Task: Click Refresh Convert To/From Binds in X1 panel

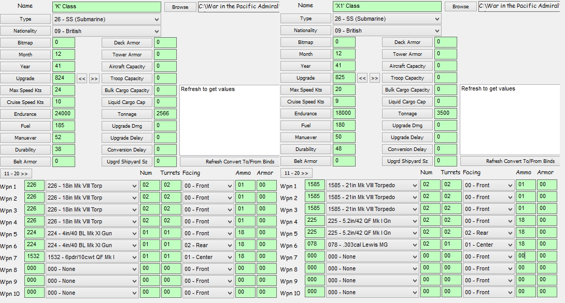Action: coord(510,161)
